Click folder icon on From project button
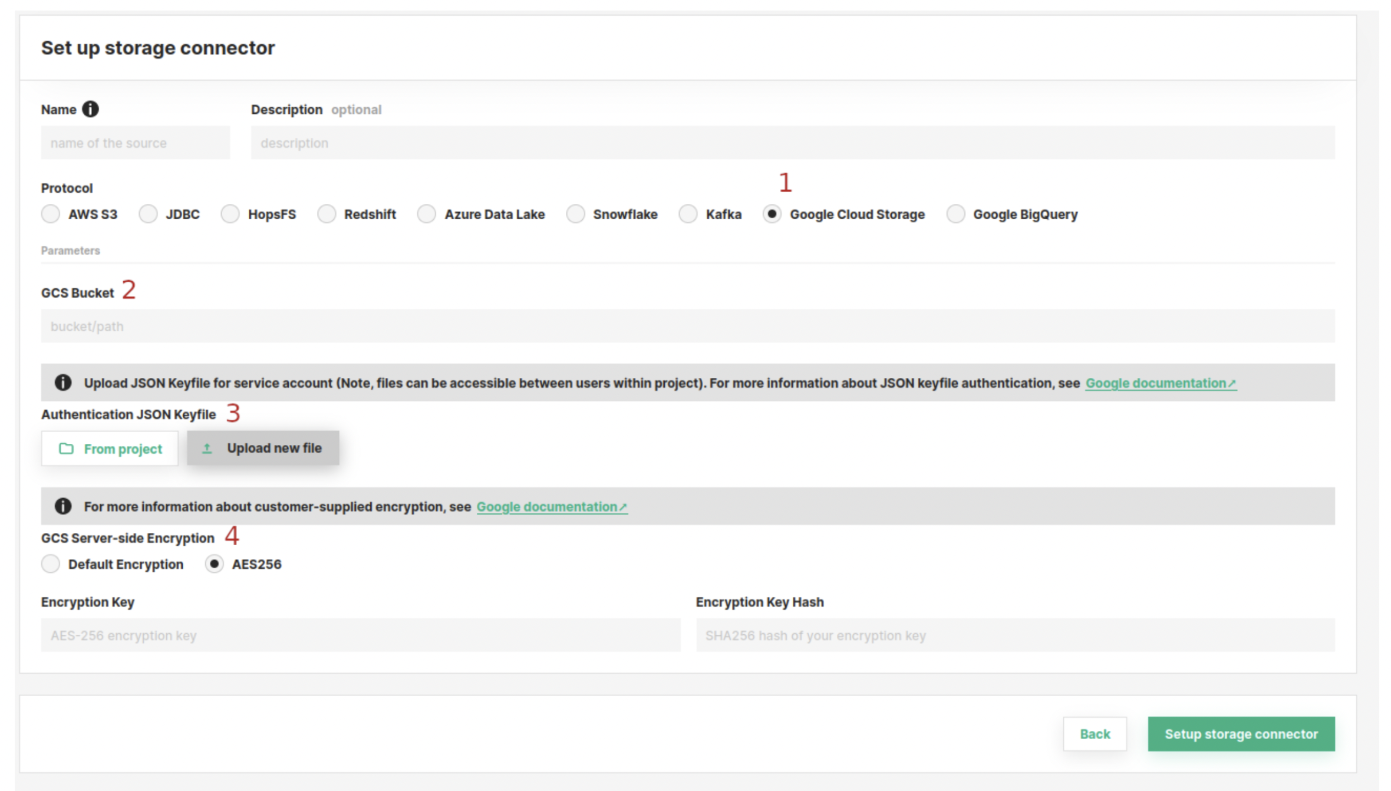Image resolution: width=1391 pixels, height=791 pixels. 66,449
